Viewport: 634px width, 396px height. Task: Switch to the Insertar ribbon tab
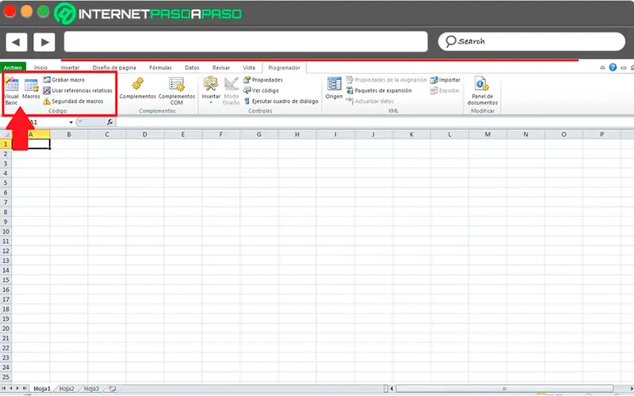(x=70, y=67)
